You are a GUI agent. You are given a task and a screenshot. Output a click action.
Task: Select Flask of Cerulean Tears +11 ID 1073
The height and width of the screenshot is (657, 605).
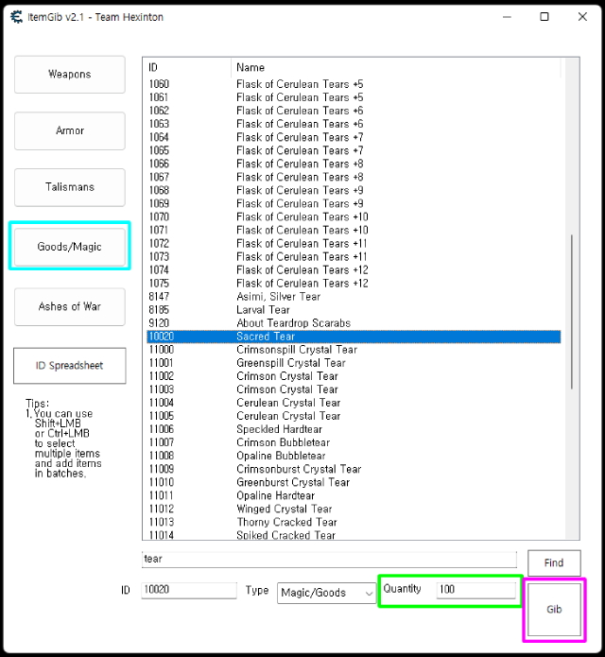coord(354,257)
